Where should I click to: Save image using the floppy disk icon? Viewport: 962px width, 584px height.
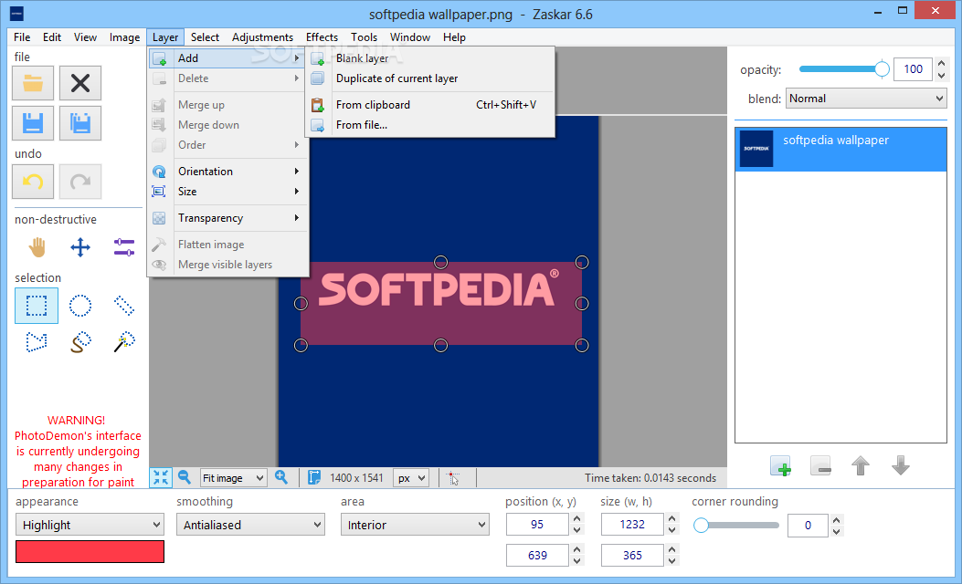(x=33, y=123)
